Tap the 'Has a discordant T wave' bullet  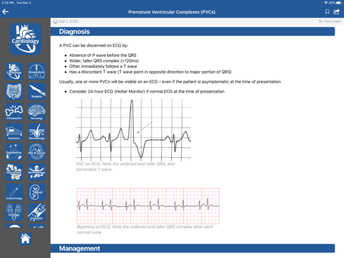pos(150,72)
